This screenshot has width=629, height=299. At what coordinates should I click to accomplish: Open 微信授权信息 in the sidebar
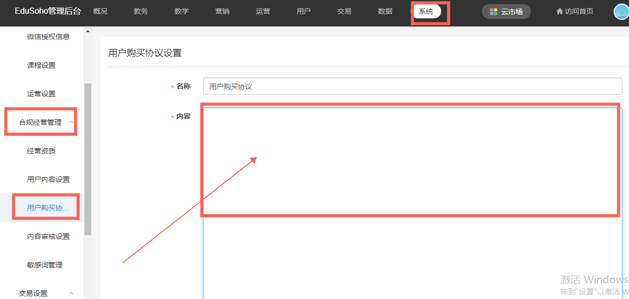[x=48, y=37]
